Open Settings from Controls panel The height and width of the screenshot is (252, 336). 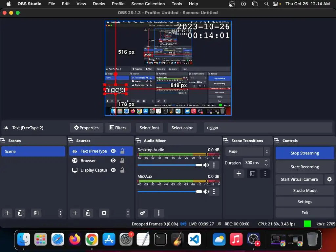305,201
